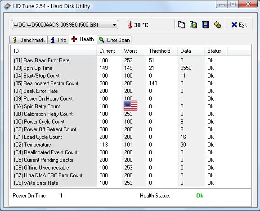Click the Temperature current value 113

pos(103,145)
